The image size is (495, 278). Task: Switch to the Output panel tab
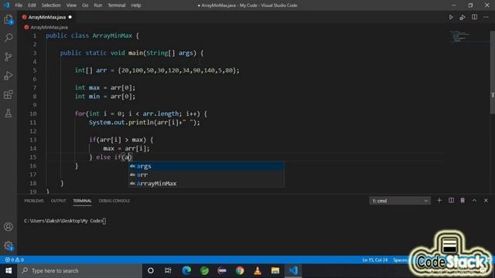59,201
